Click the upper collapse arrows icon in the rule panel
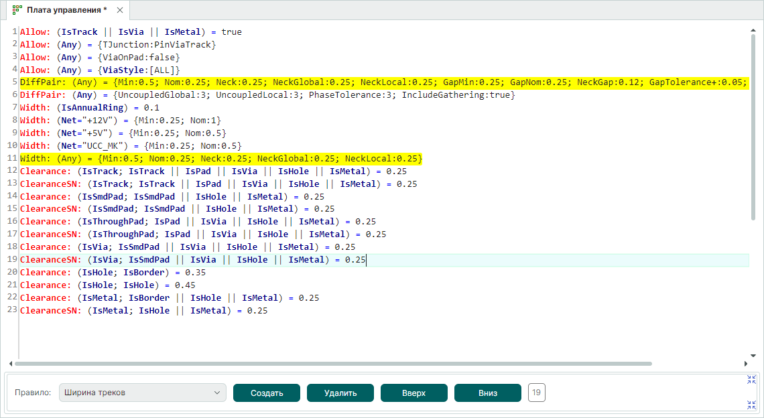This screenshot has height=418, width=764. coord(751,380)
